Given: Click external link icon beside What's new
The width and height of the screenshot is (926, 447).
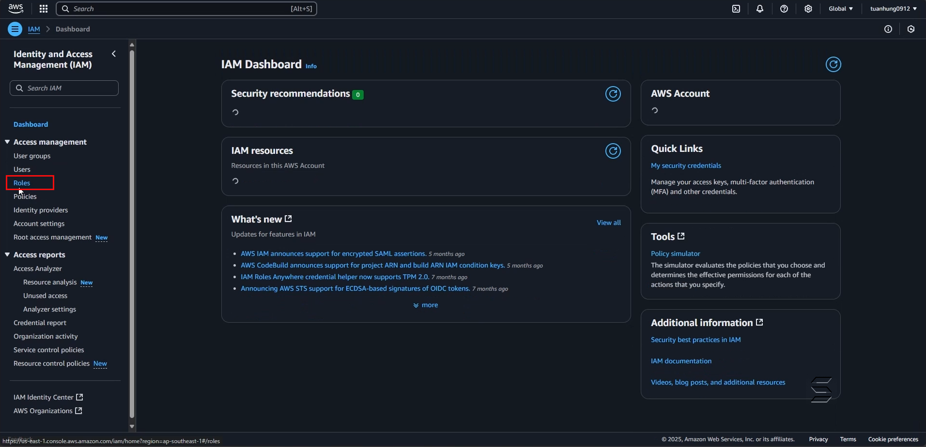Looking at the screenshot, I should 289,219.
